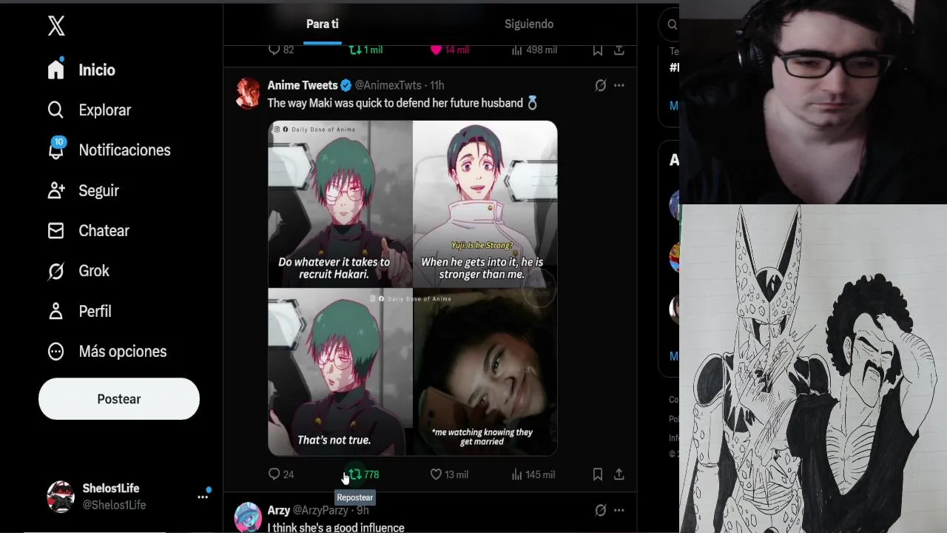
Task: Click Shelos1Life profile avatar
Action: (61, 497)
